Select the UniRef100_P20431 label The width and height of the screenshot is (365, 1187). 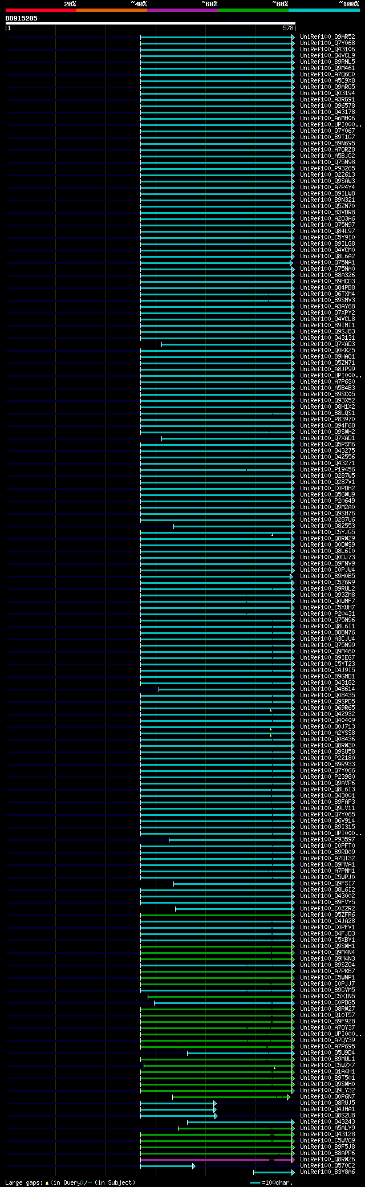[327, 613]
